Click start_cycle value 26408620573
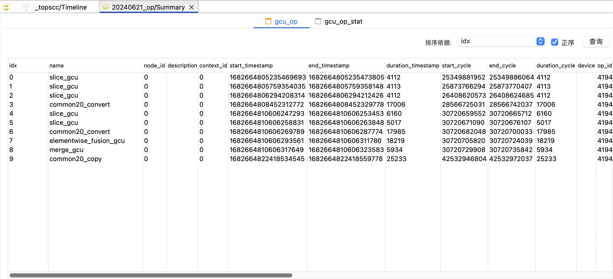The height and width of the screenshot is (279, 613). coord(464,95)
